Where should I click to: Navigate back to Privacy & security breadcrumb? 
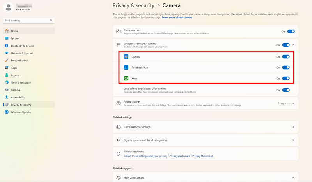coord(133,5)
